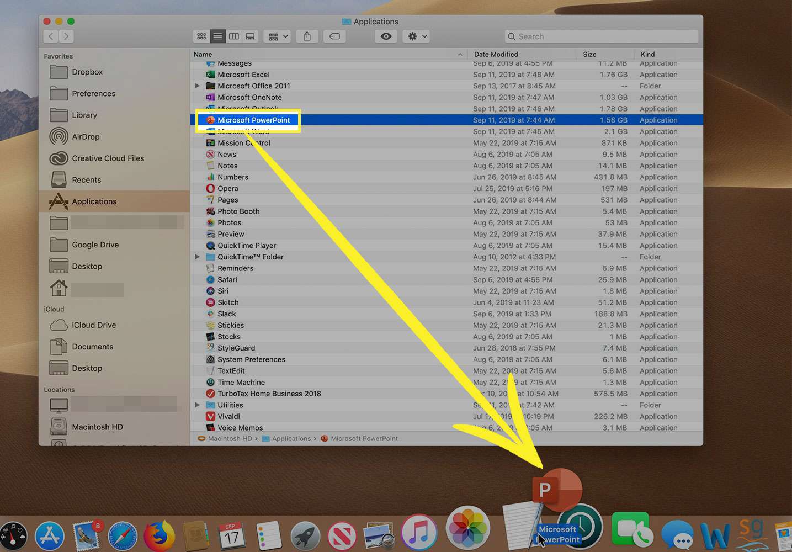The height and width of the screenshot is (552, 792).
Task: Select the Time Machine row in list
Action: coord(447,383)
